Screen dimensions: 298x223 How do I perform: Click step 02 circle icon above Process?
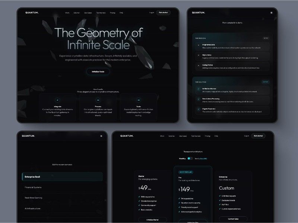98,100
